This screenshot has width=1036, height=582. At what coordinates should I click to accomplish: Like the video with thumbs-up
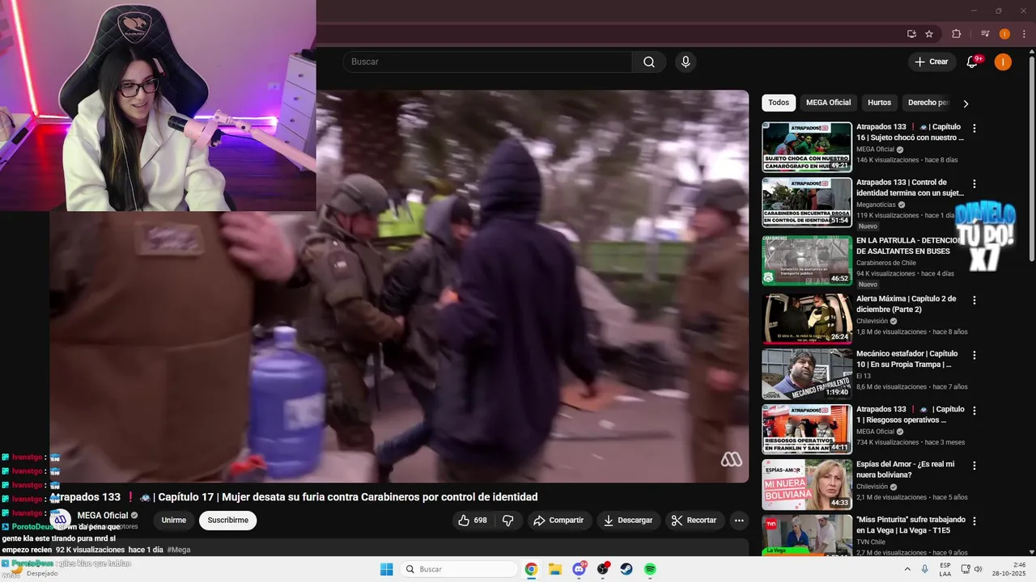[473, 521]
